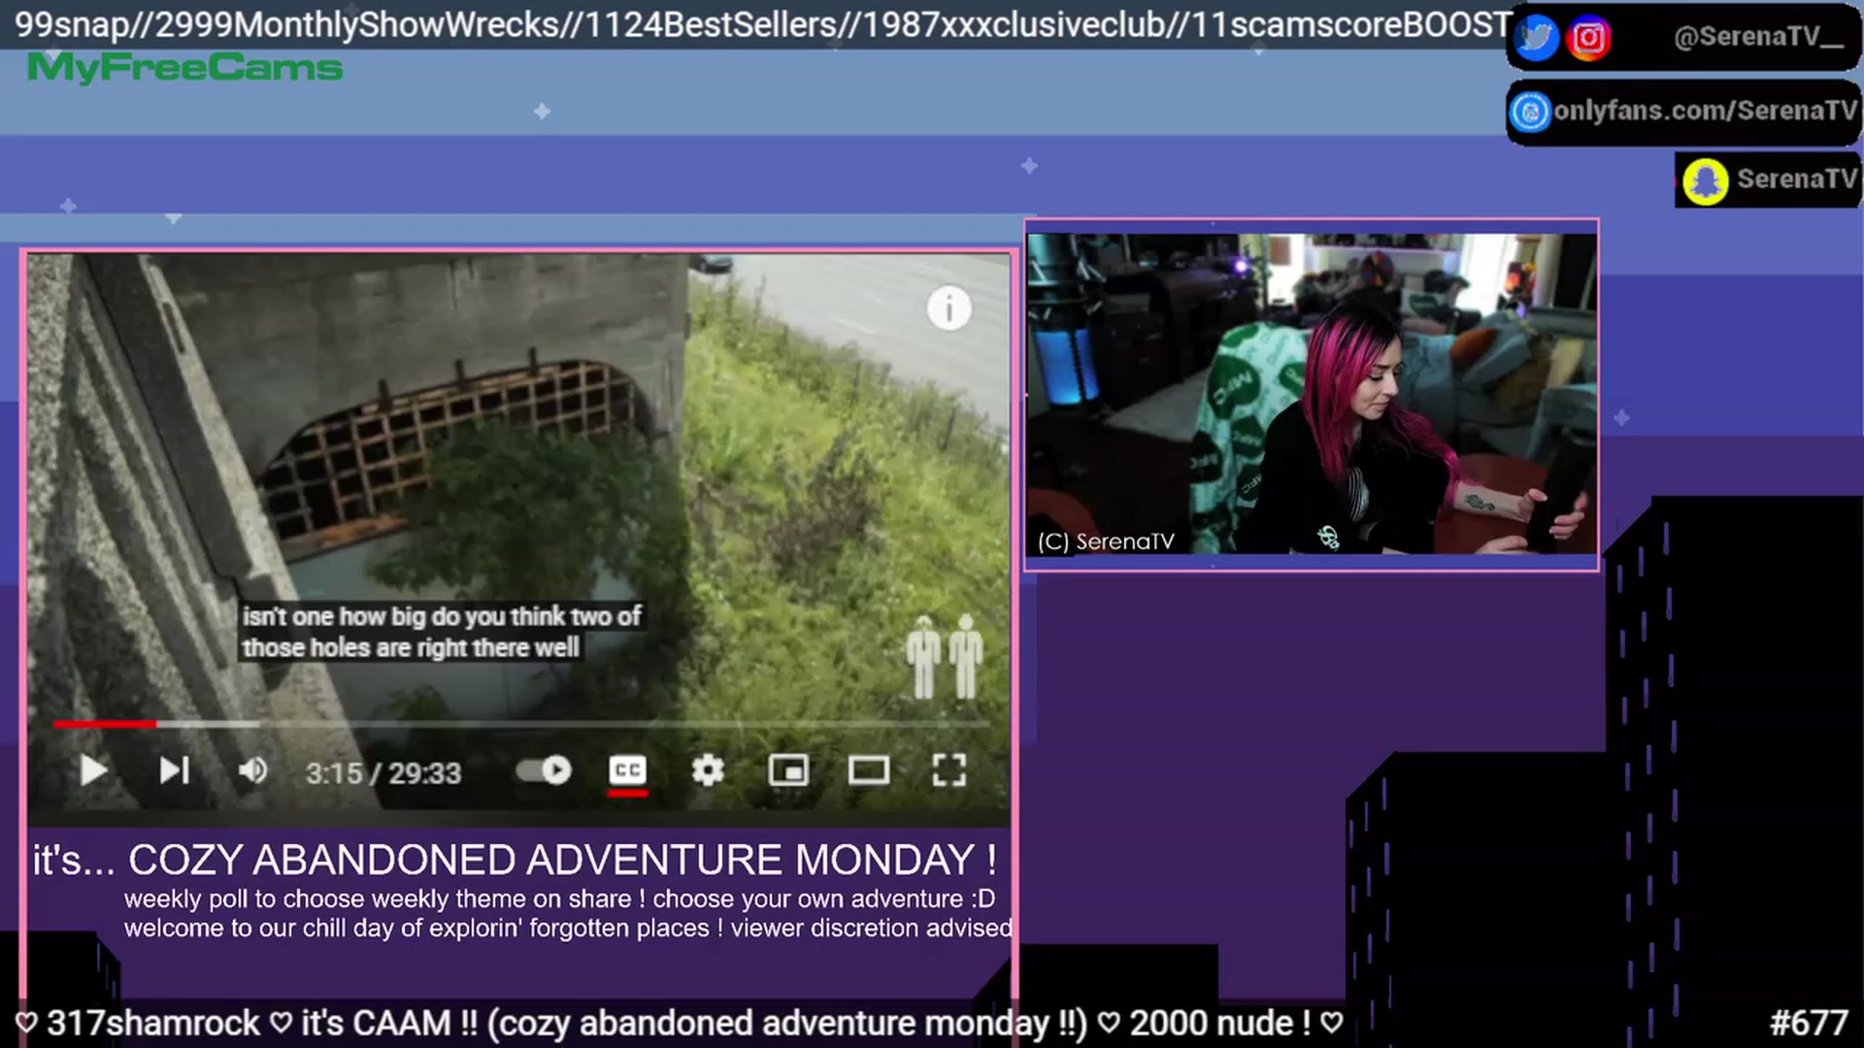1864x1048 pixels.
Task: Click the onlyfans.com/SerenaTV link
Action: pyautogui.click(x=1705, y=111)
